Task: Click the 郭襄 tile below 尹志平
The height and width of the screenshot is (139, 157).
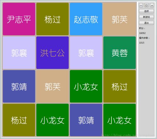Action: click(x=19, y=53)
